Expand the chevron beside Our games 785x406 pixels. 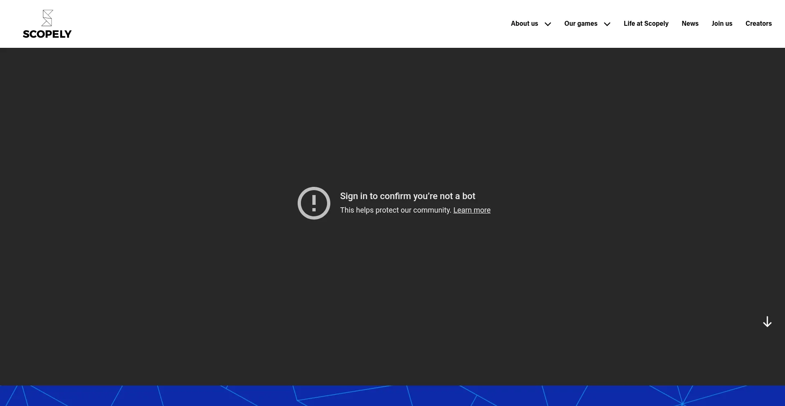click(x=607, y=24)
